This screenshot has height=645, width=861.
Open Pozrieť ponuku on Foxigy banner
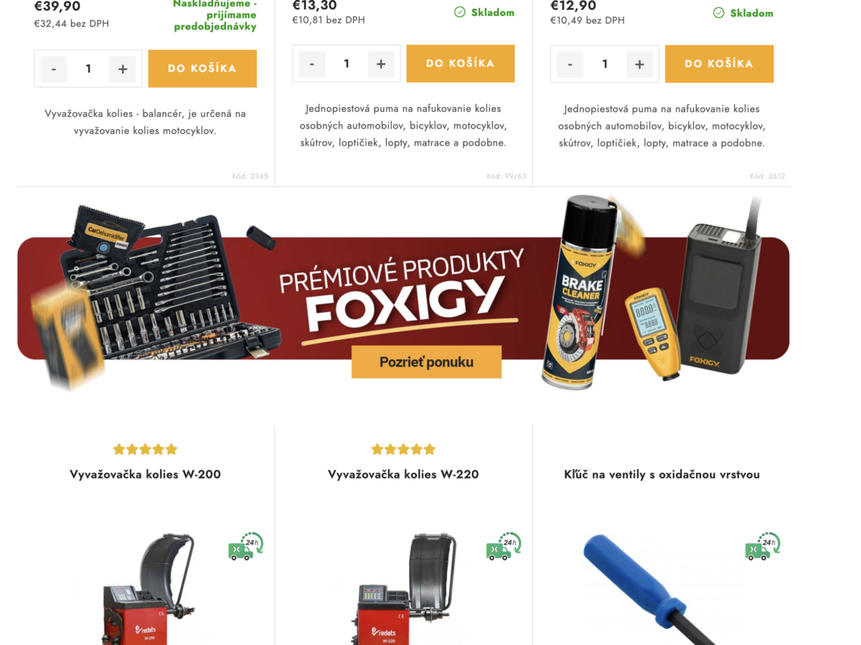point(426,362)
